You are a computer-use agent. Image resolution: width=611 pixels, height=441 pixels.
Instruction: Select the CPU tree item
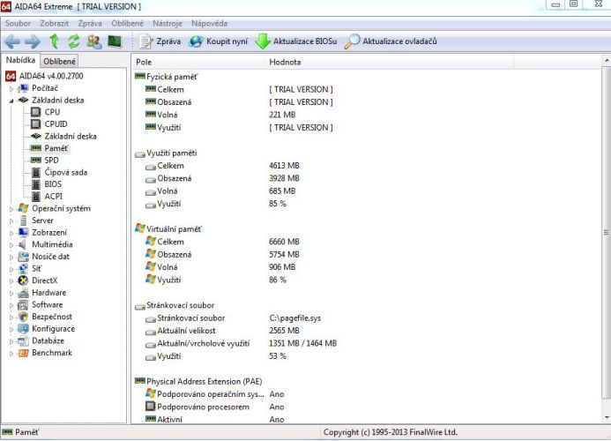46,112
